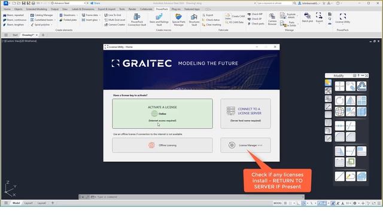The image size is (383, 215).
Task: Open Stairs and Railings Vault
Action: 159,20
